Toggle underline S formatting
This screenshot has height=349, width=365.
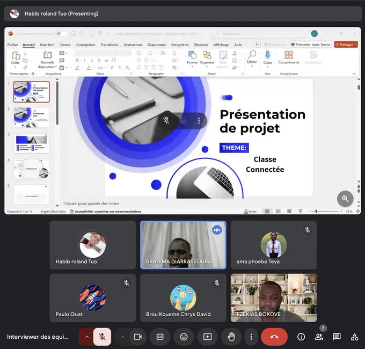tap(92, 60)
